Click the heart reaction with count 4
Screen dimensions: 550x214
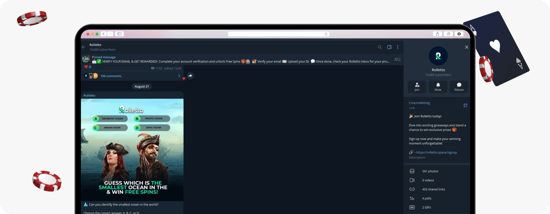coord(88,67)
